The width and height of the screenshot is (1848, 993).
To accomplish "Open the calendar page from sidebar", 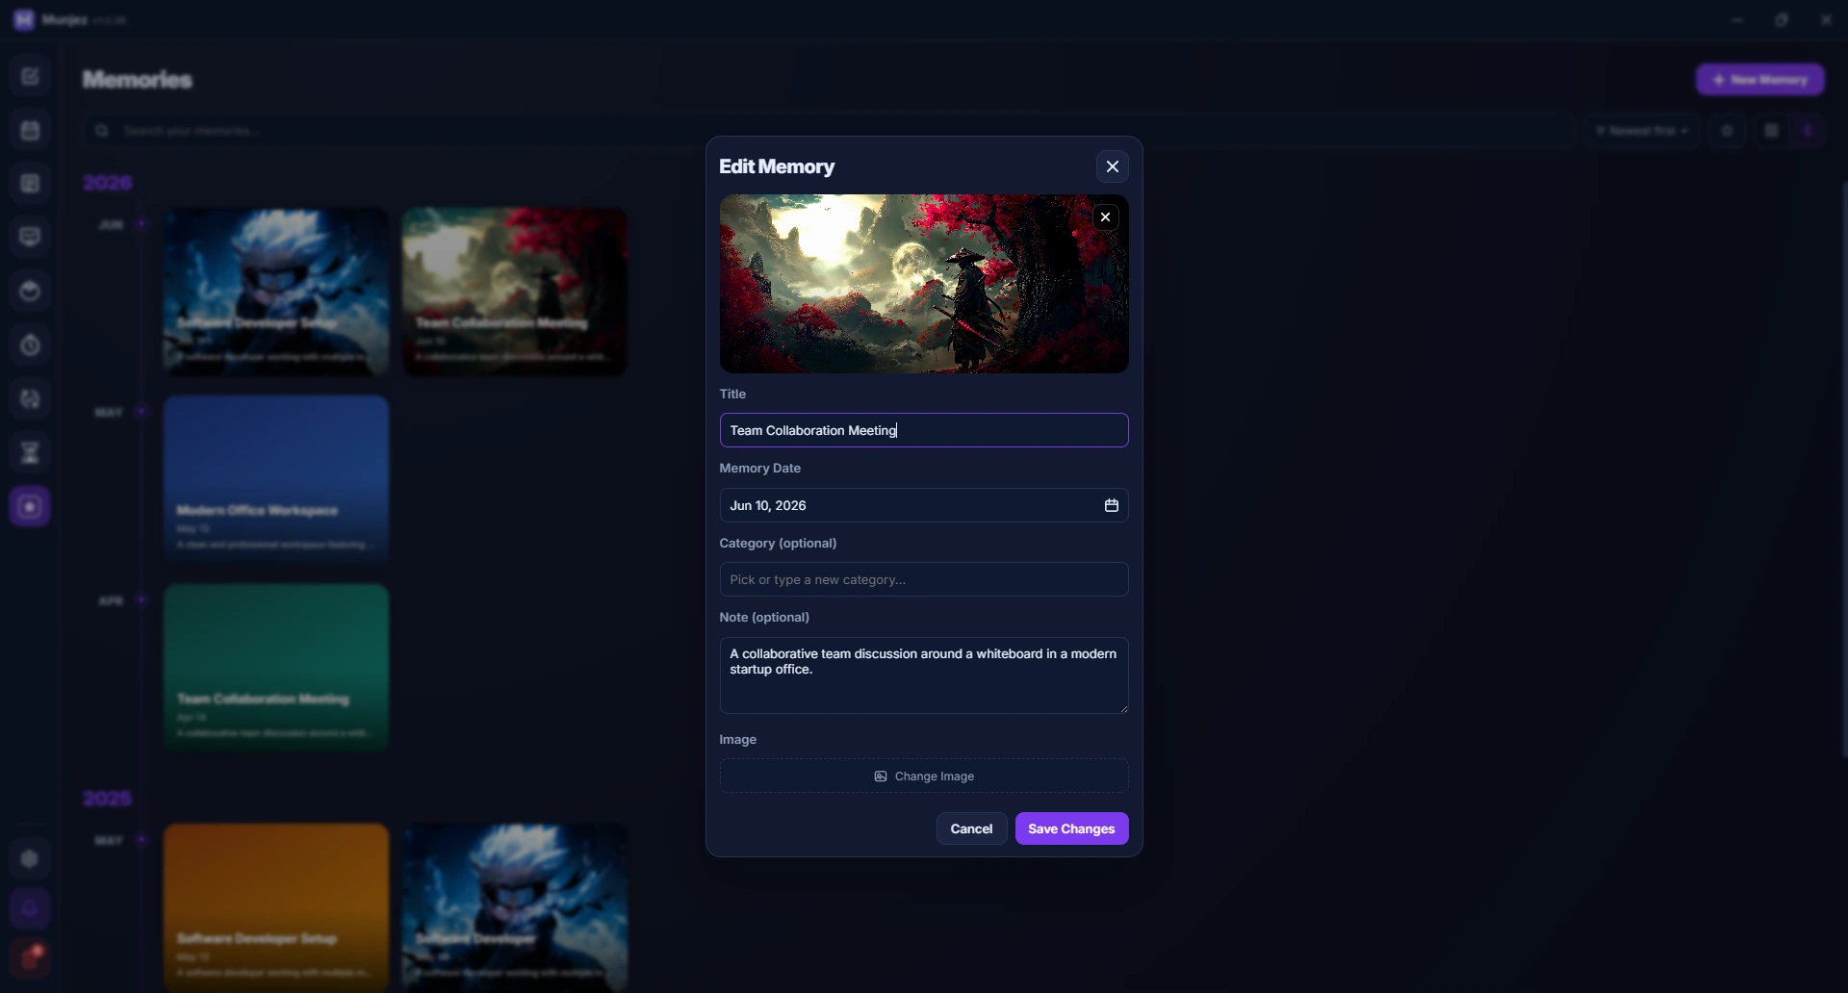I will pos(30,130).
